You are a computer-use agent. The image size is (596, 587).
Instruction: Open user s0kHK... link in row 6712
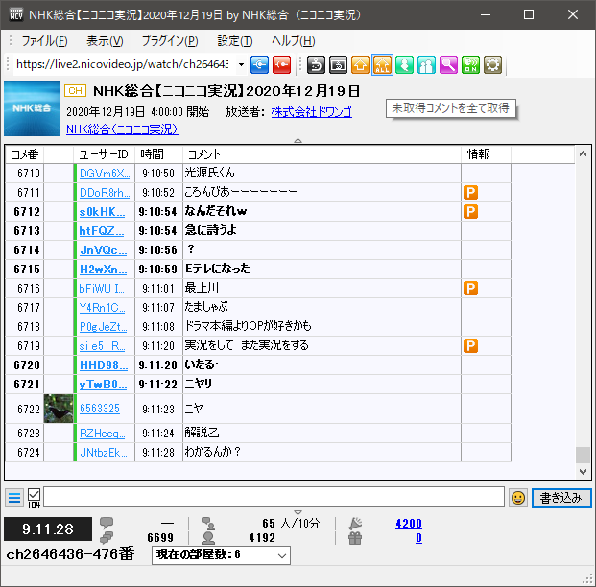point(102,212)
